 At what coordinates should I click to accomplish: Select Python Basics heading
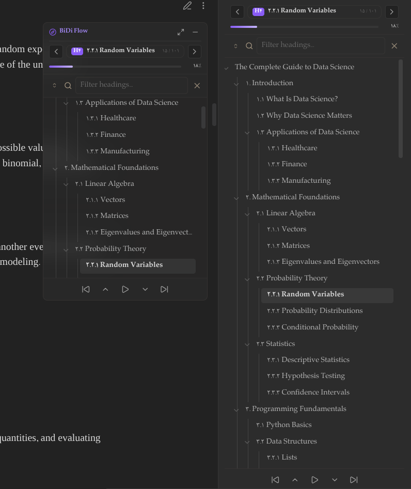(x=284, y=425)
